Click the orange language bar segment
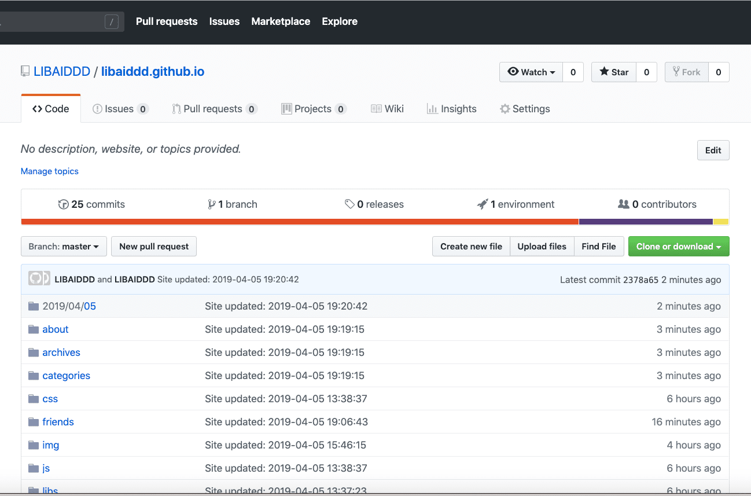 [300, 222]
